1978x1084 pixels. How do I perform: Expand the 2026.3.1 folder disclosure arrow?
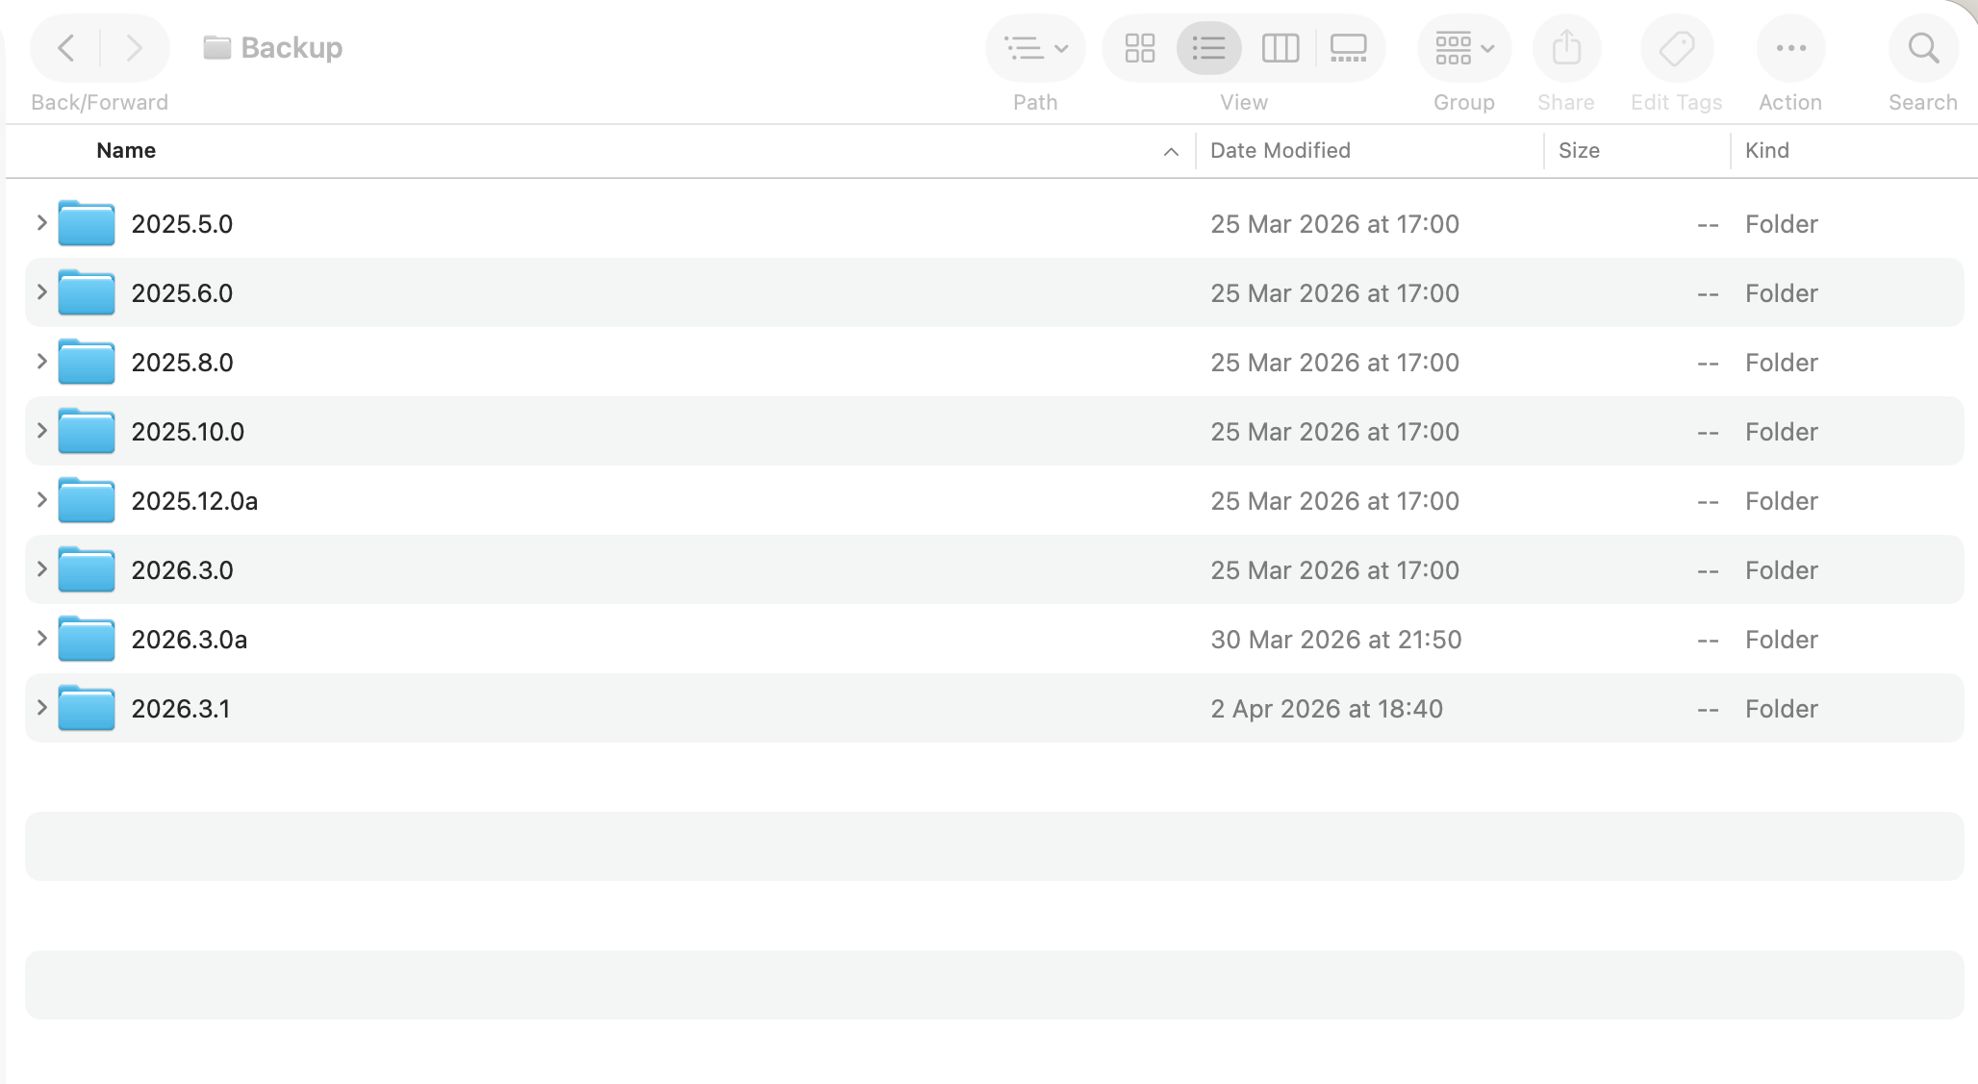click(41, 708)
